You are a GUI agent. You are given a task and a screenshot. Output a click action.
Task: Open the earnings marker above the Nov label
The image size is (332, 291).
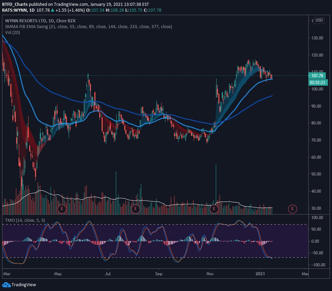(214, 209)
